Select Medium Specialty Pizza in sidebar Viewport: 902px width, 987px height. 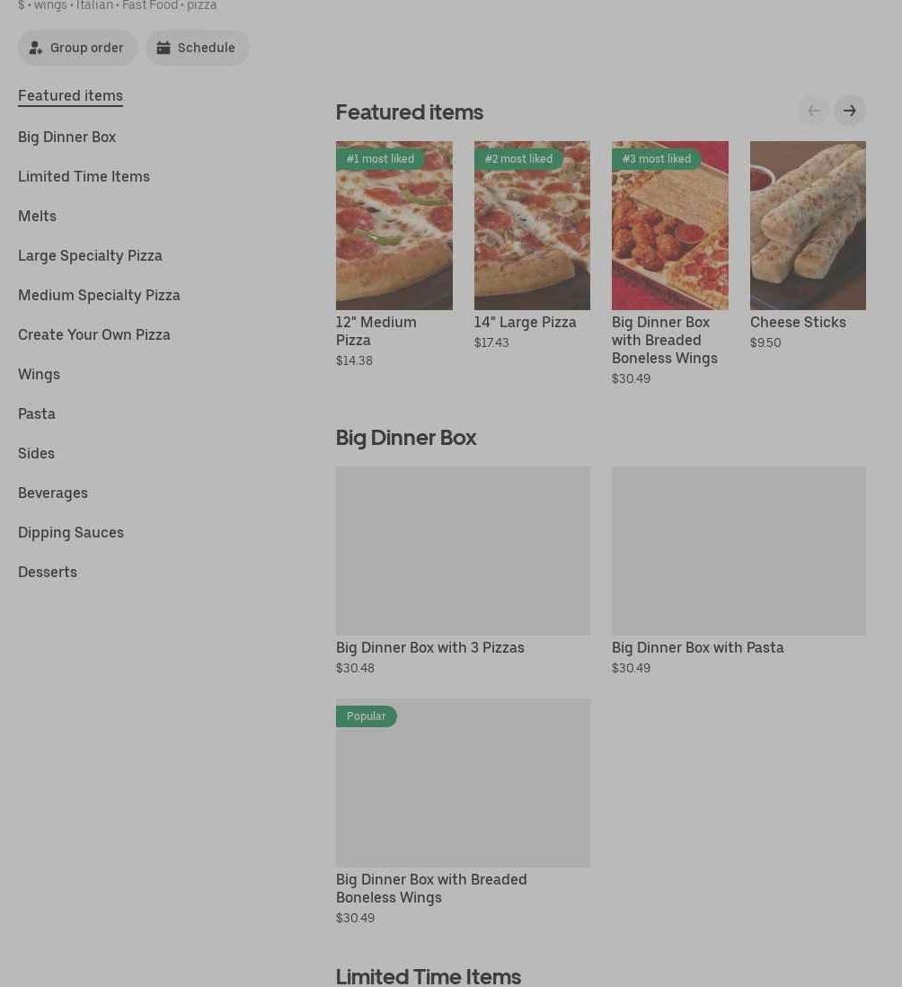(x=99, y=295)
